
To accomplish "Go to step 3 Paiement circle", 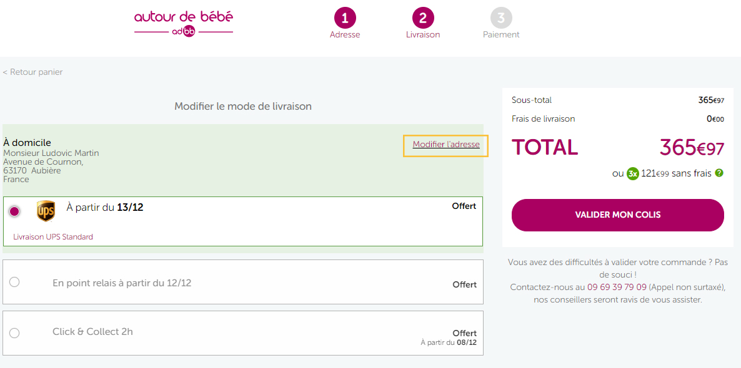I will point(501,19).
